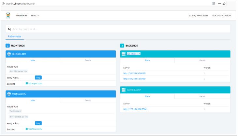Click http entry point badge for traefik.ui.com/

[x=38, y=123]
